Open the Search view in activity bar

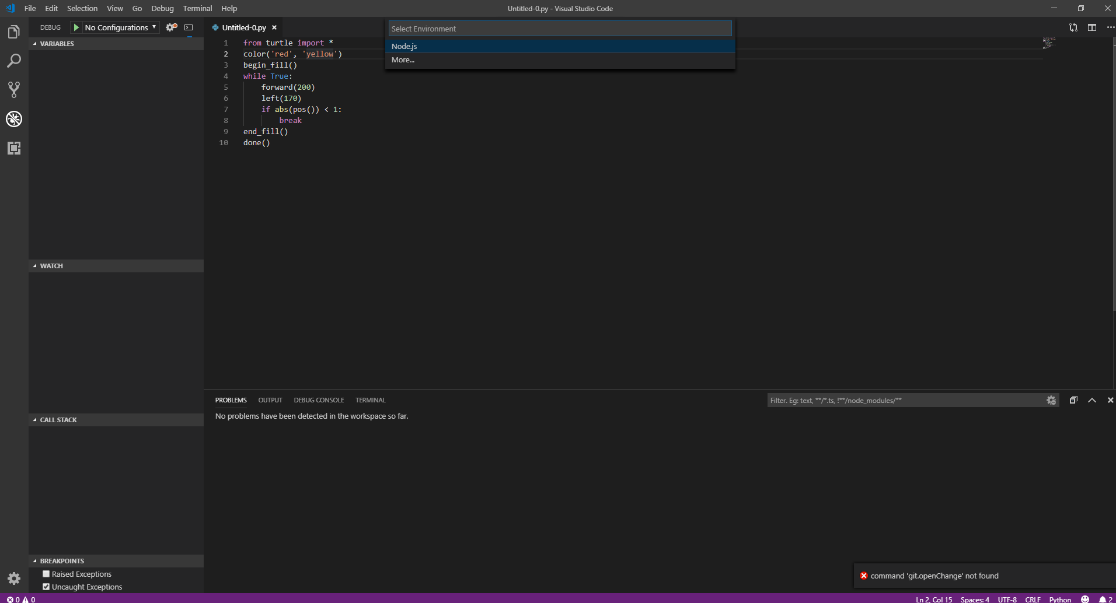click(14, 61)
